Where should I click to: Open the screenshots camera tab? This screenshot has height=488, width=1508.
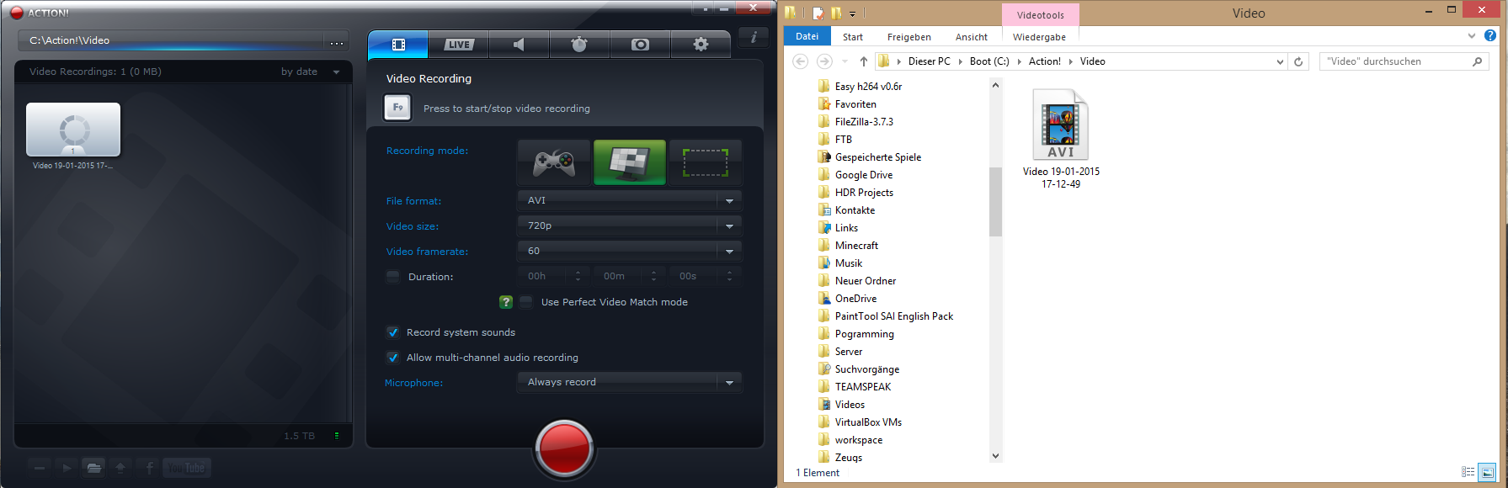click(640, 45)
